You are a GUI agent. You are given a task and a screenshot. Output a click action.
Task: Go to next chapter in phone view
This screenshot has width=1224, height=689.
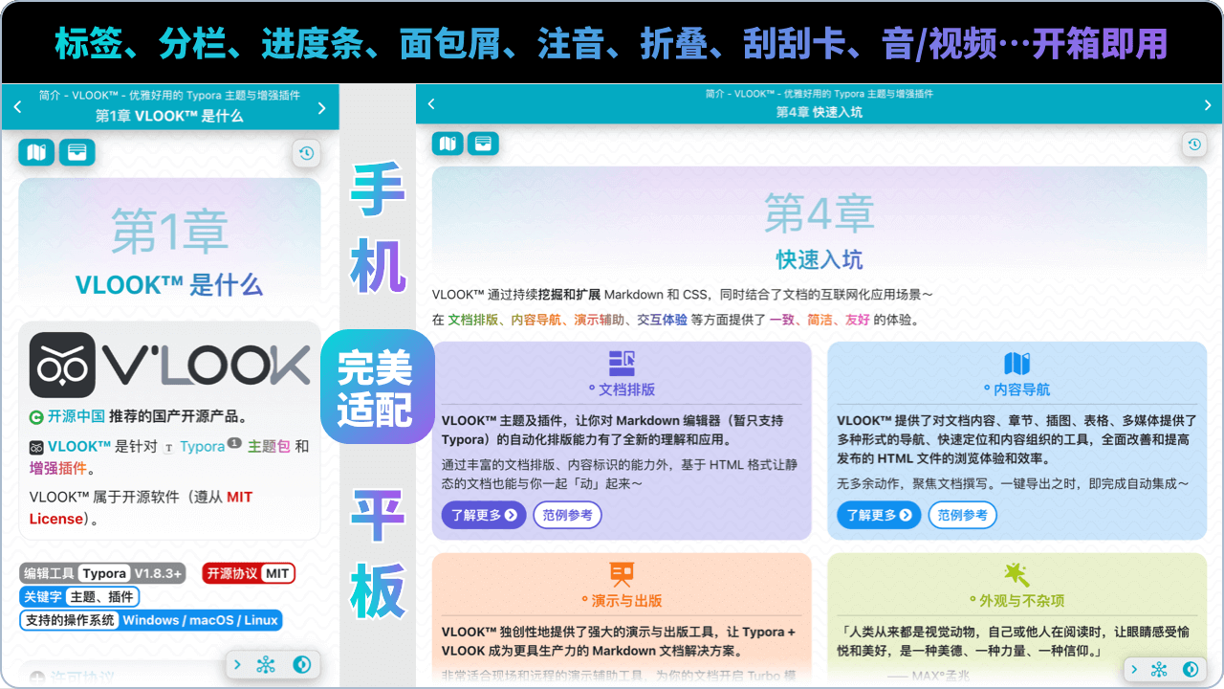pyautogui.click(x=322, y=108)
